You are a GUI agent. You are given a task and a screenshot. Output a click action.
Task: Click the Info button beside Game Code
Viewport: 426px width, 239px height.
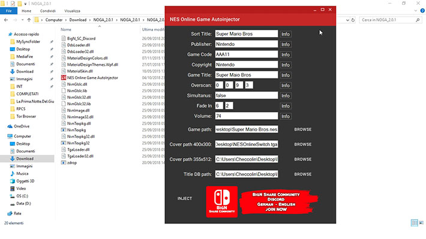coord(286,55)
